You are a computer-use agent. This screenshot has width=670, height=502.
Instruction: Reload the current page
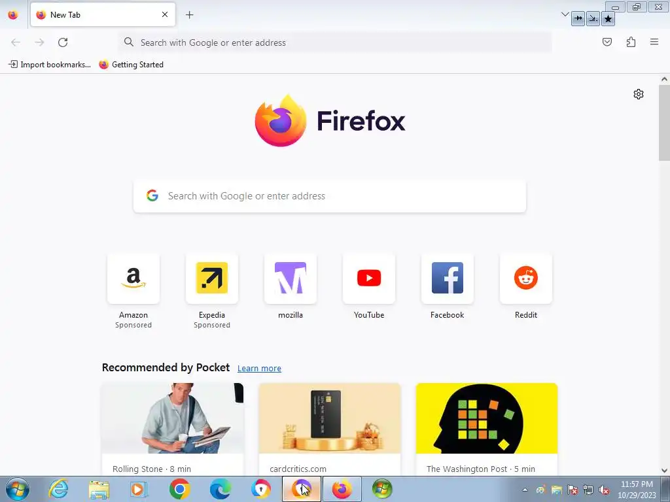point(63,42)
